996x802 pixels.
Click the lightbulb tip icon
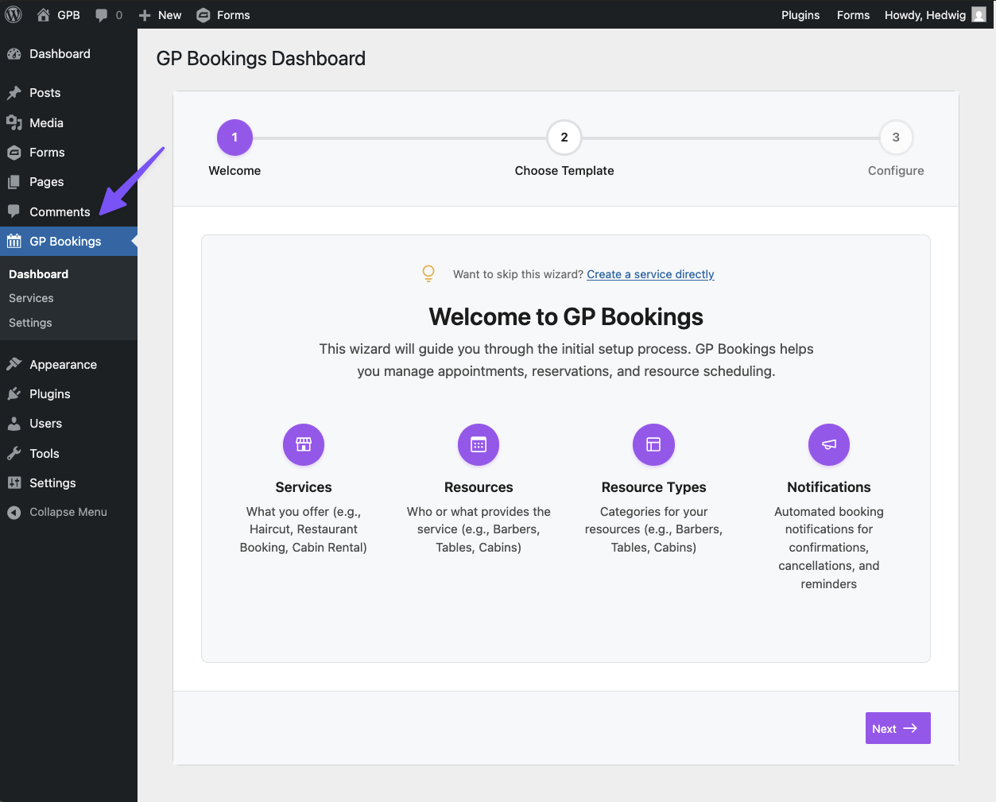[428, 273]
